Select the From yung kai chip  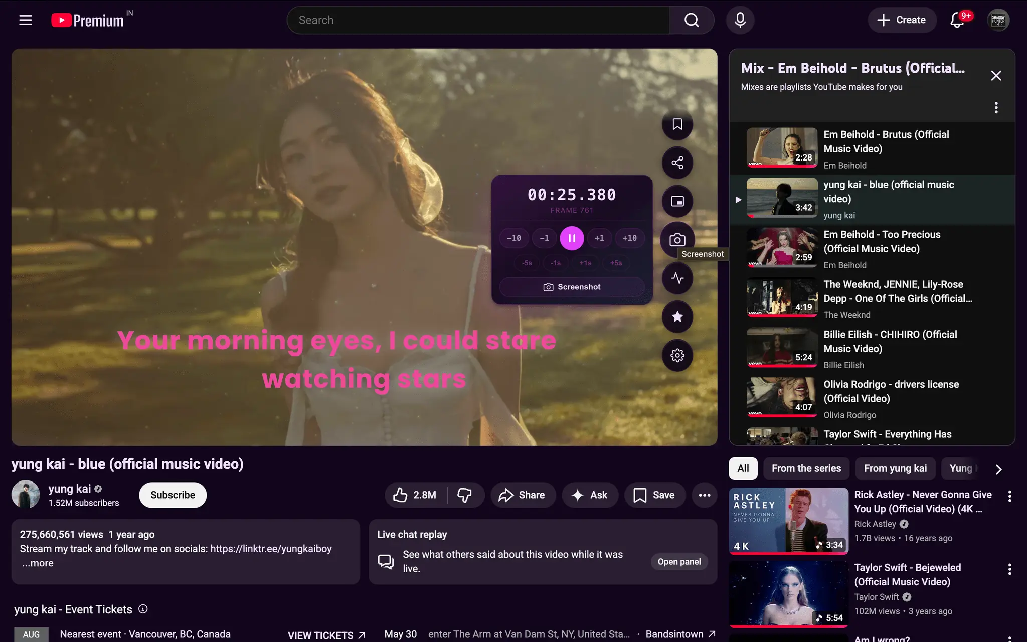(x=895, y=468)
